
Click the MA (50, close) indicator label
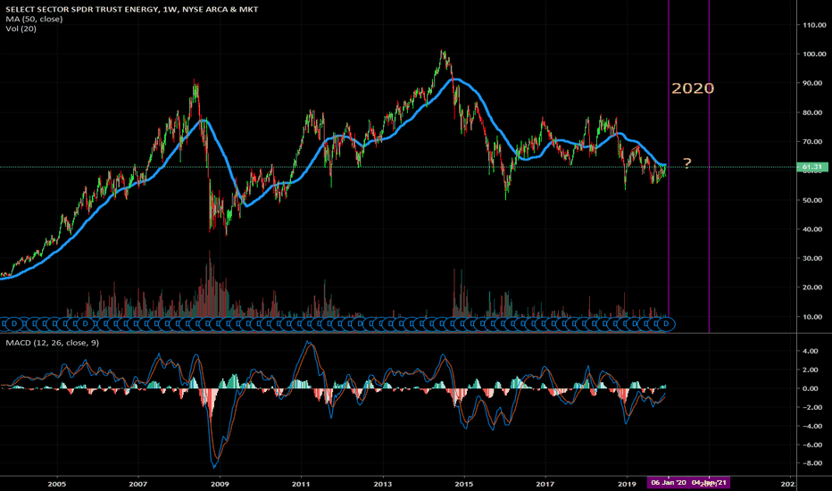pos(34,19)
